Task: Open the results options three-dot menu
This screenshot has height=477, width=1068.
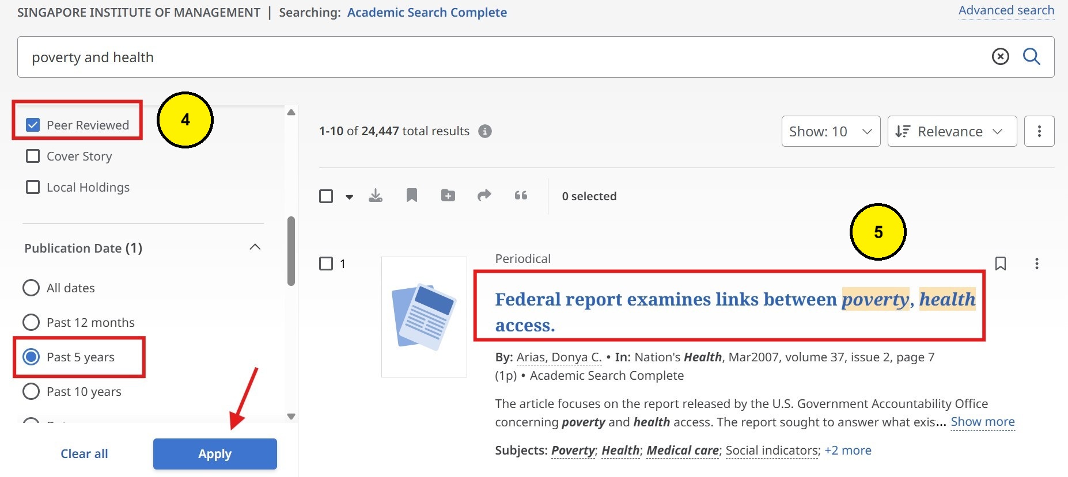Action: [x=1039, y=131]
